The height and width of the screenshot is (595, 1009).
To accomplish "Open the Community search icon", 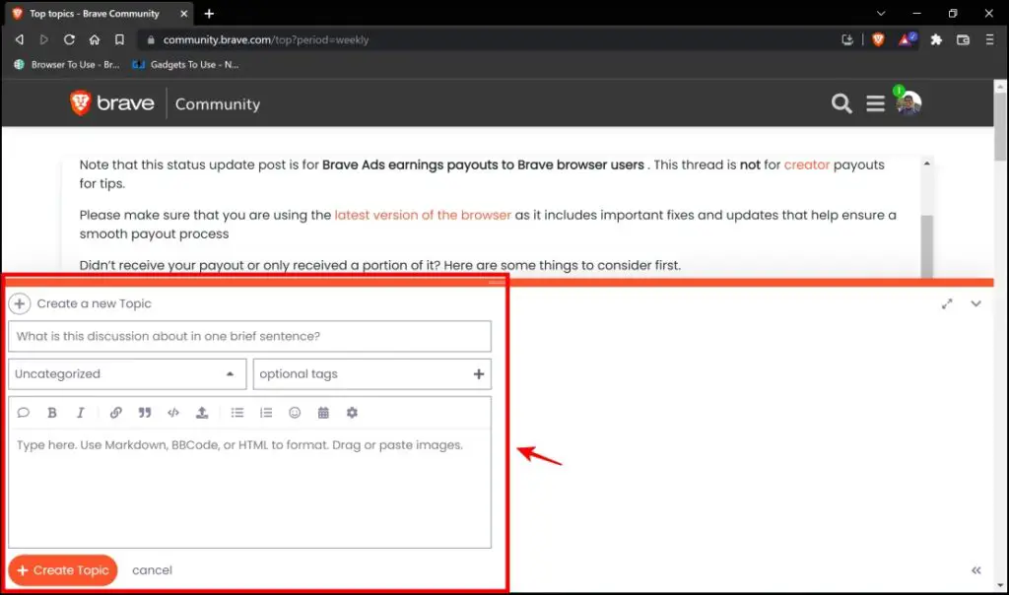I will tap(841, 102).
